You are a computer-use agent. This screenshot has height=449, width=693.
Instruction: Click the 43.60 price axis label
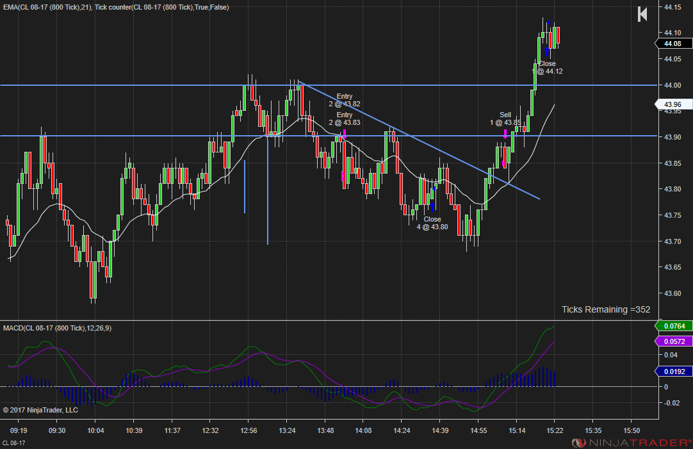click(x=673, y=293)
